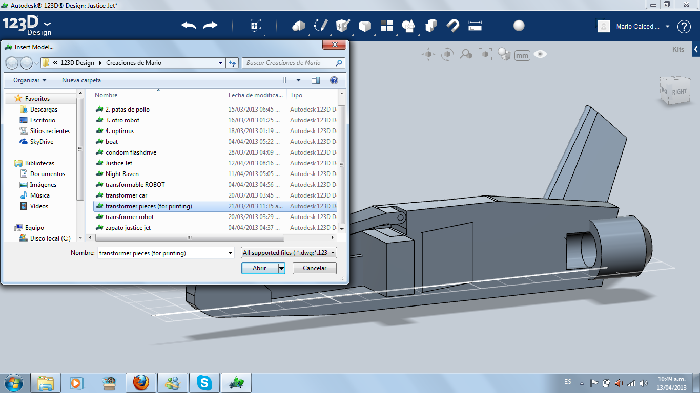Screen dimensions: 700x393
Task: Open the file type filter dropdown
Action: tap(289, 253)
